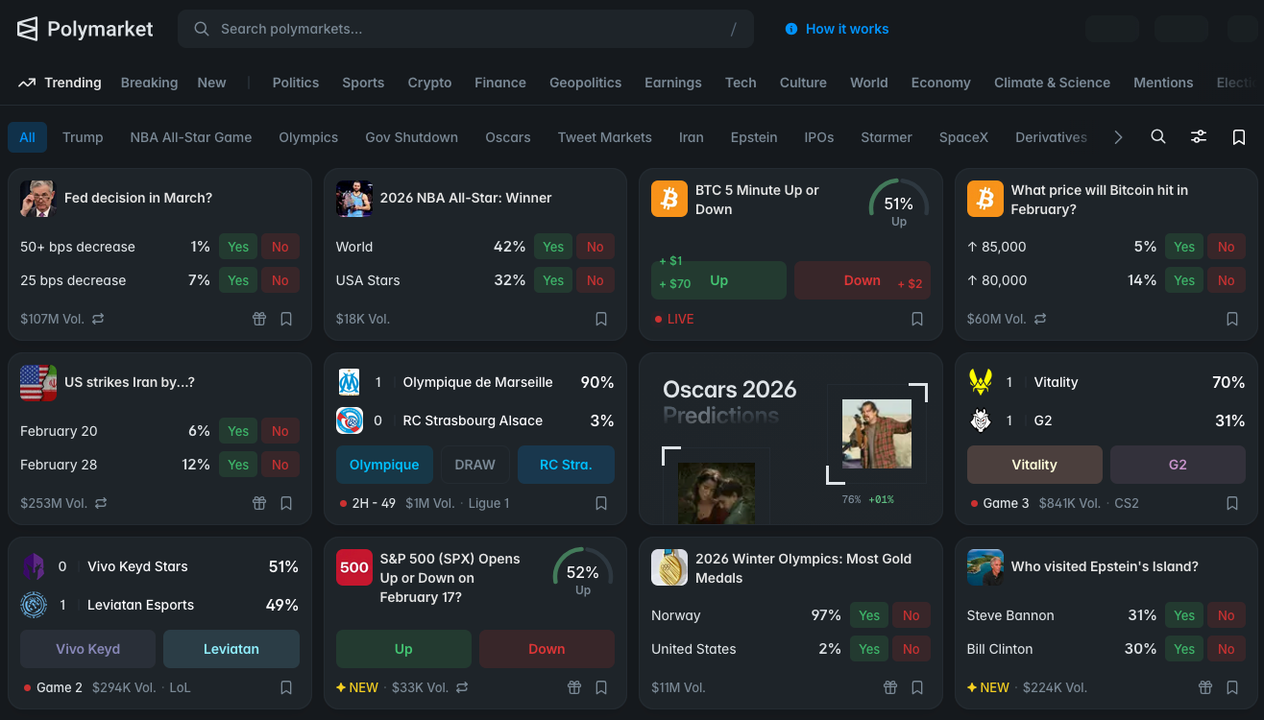The image size is (1264, 720).
Task: Click the 52% Up gauge on S&P card
Action: pyautogui.click(x=583, y=573)
